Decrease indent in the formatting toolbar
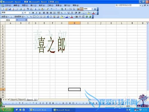Image resolution: width=149 pixels, height=112 pixels. [76, 13]
